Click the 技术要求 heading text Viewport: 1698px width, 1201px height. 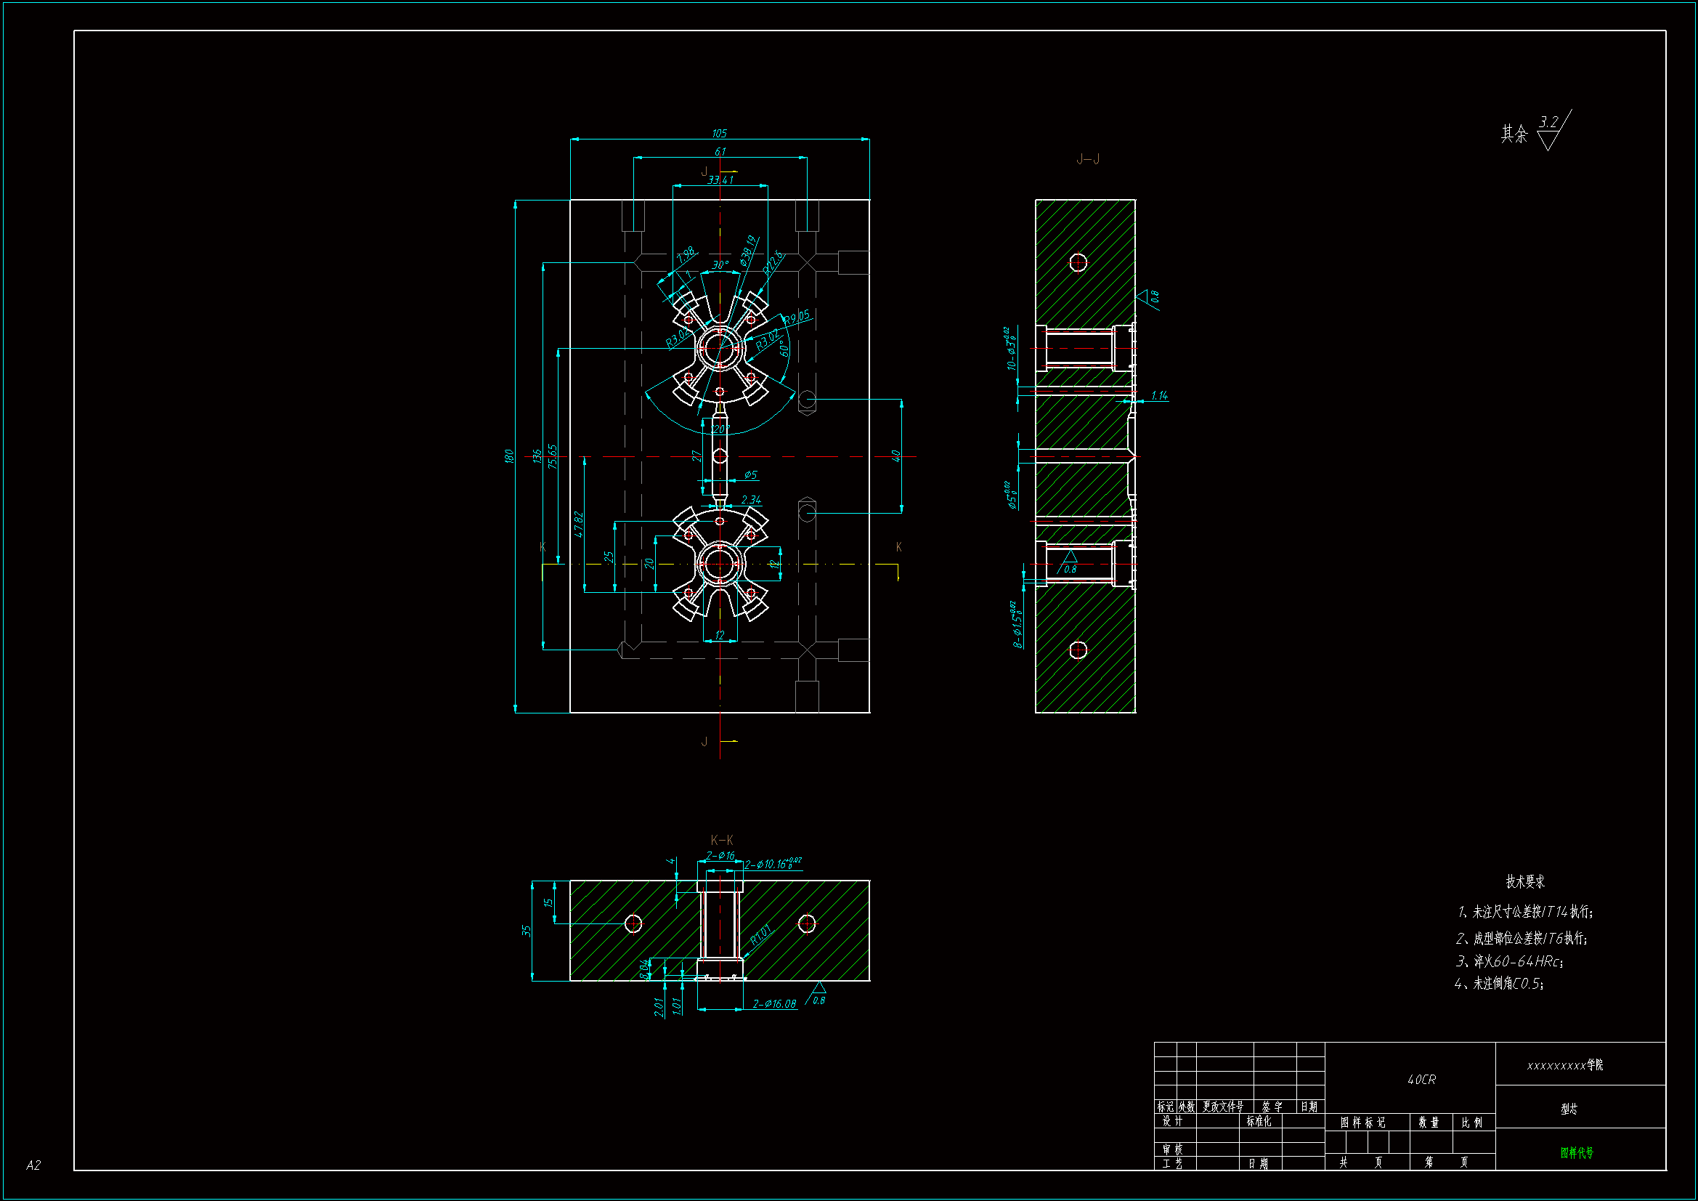point(1525,881)
